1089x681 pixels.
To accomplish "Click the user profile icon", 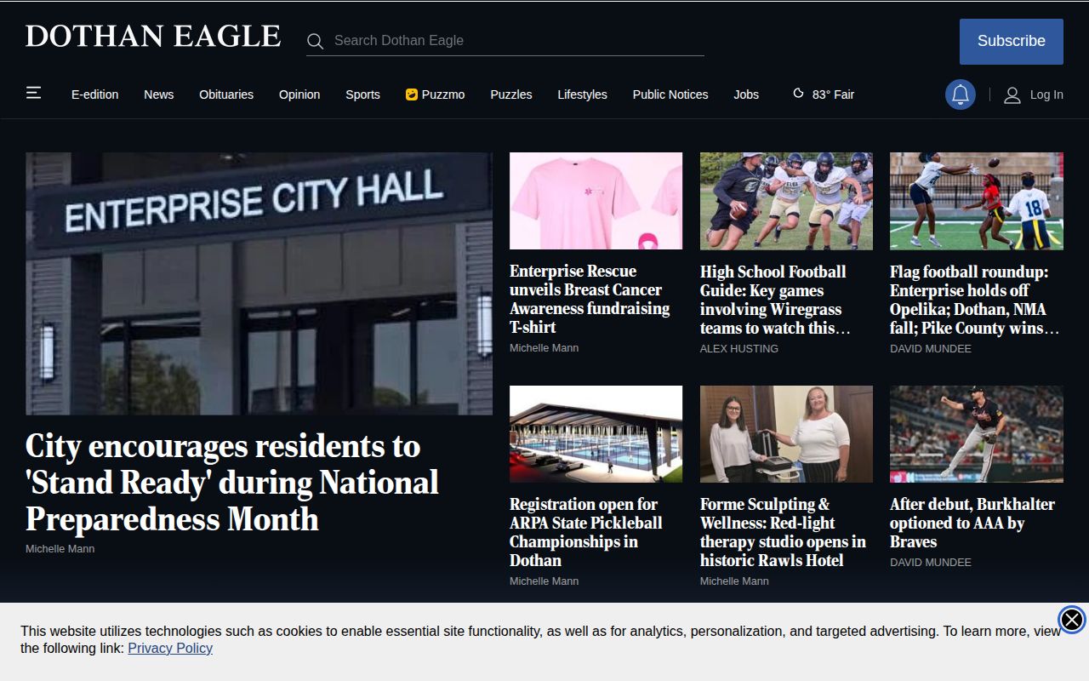I will pyautogui.click(x=1012, y=94).
